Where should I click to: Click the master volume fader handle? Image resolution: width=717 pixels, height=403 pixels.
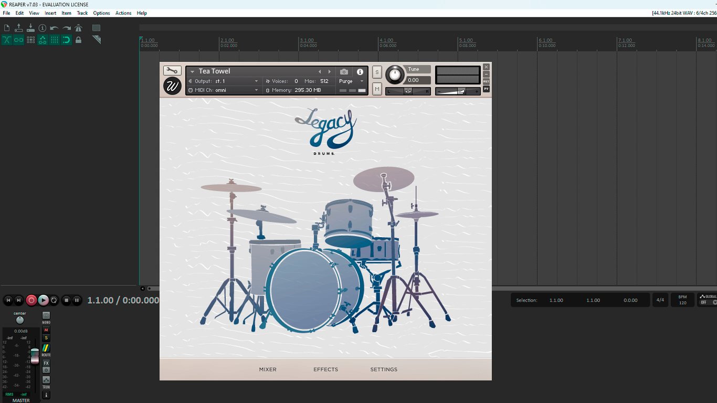35,356
